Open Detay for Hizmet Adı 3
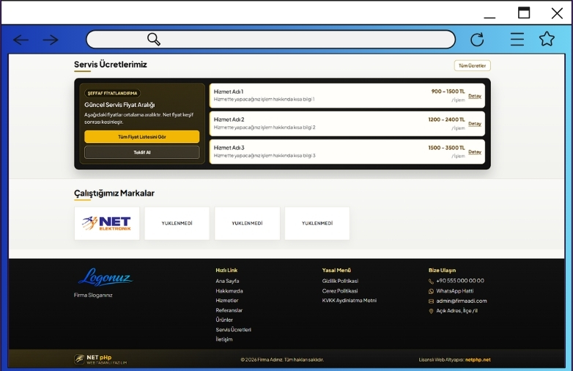This screenshot has height=371, width=573. click(475, 152)
